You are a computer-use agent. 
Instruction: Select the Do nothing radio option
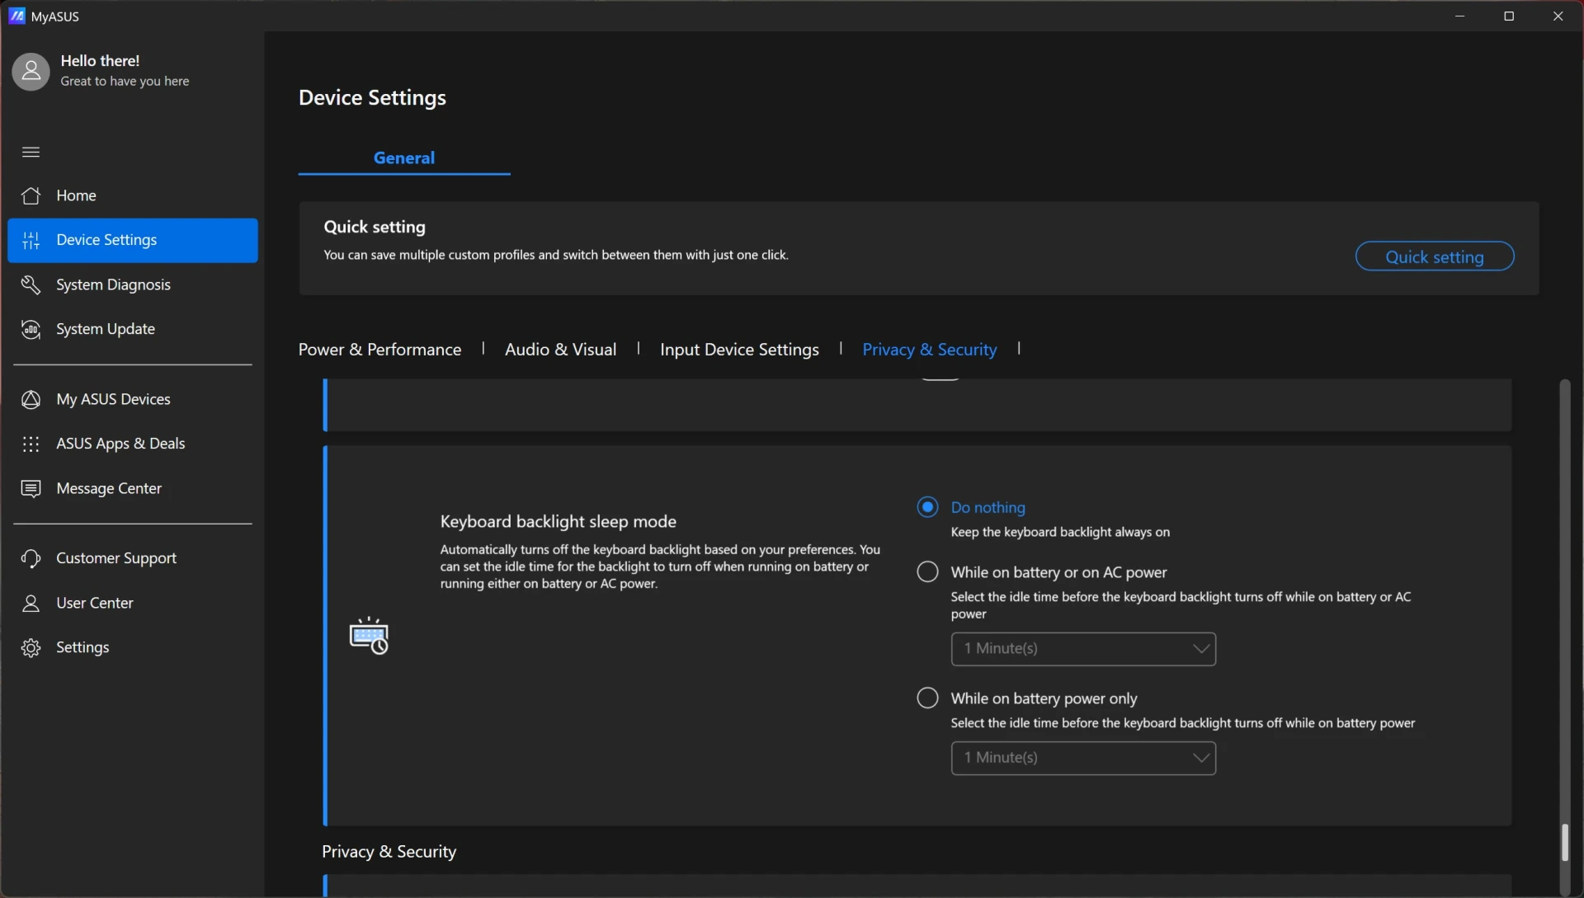click(927, 506)
